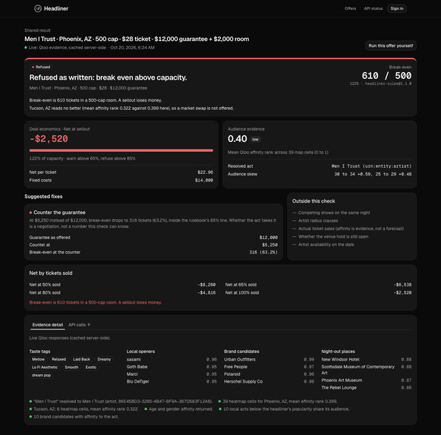Click the Men I Trust offer title
Viewport: 441px width, 435px height.
pos(137,39)
